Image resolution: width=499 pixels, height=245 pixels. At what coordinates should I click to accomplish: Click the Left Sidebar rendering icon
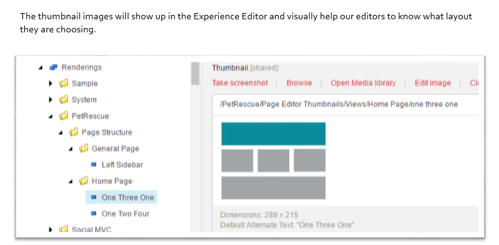point(94,165)
